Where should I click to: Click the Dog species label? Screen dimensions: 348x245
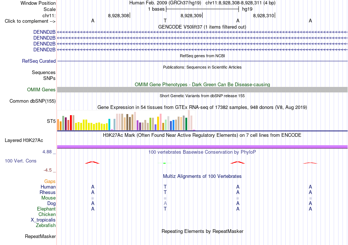tap(51, 204)
